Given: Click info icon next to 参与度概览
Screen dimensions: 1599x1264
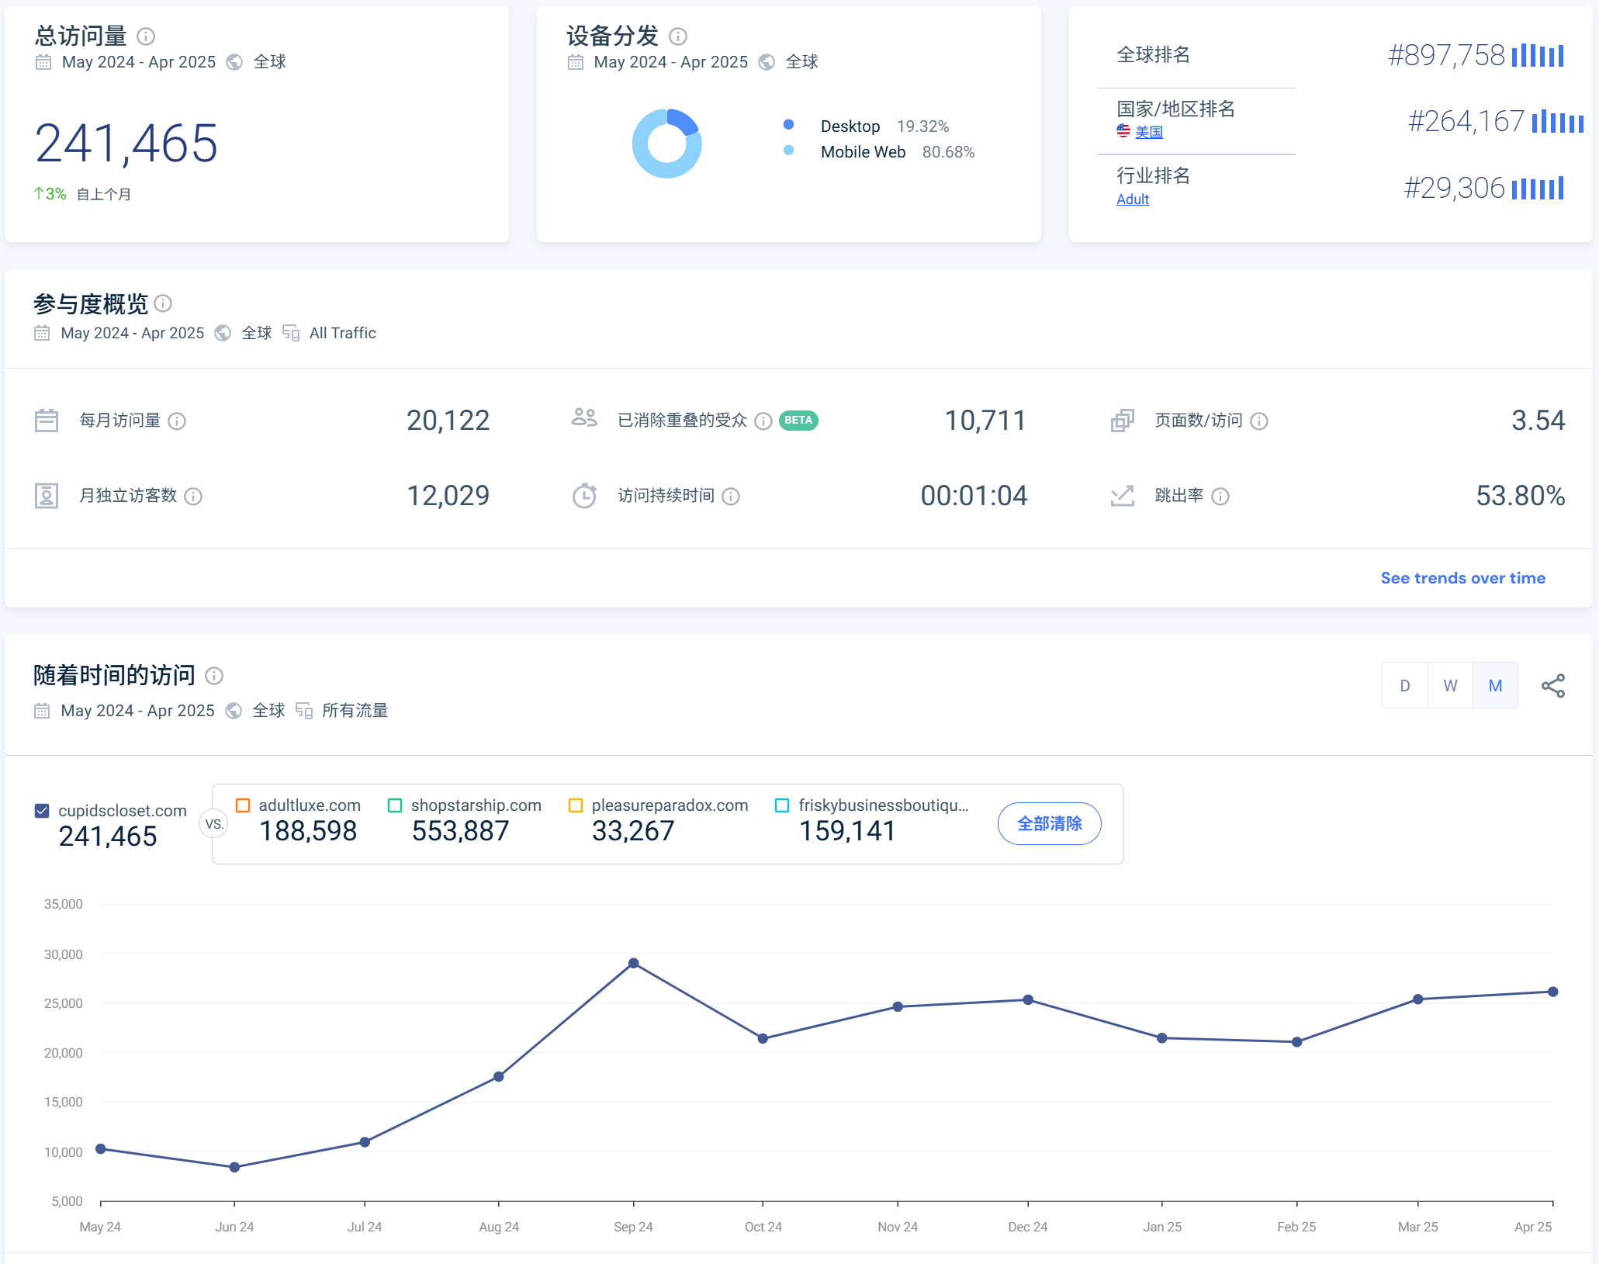Looking at the screenshot, I should click(163, 303).
